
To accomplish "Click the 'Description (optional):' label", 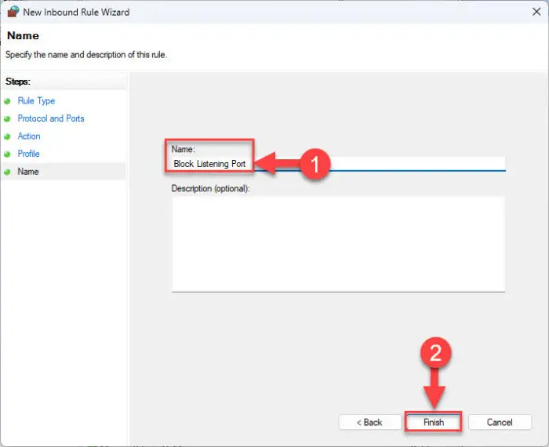I will tap(210, 188).
